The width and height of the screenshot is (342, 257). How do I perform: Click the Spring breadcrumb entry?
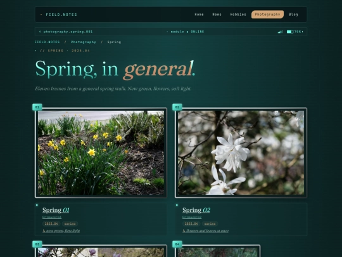(x=114, y=42)
